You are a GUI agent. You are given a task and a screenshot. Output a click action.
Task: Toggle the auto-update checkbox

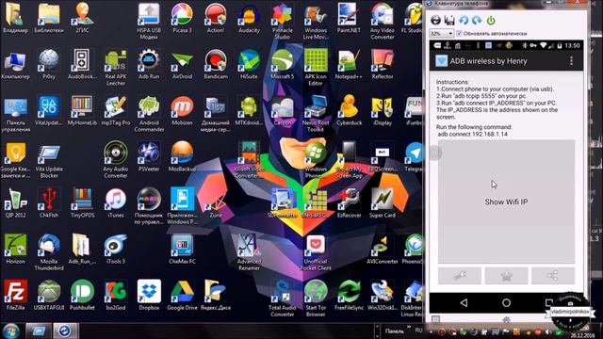(x=459, y=34)
